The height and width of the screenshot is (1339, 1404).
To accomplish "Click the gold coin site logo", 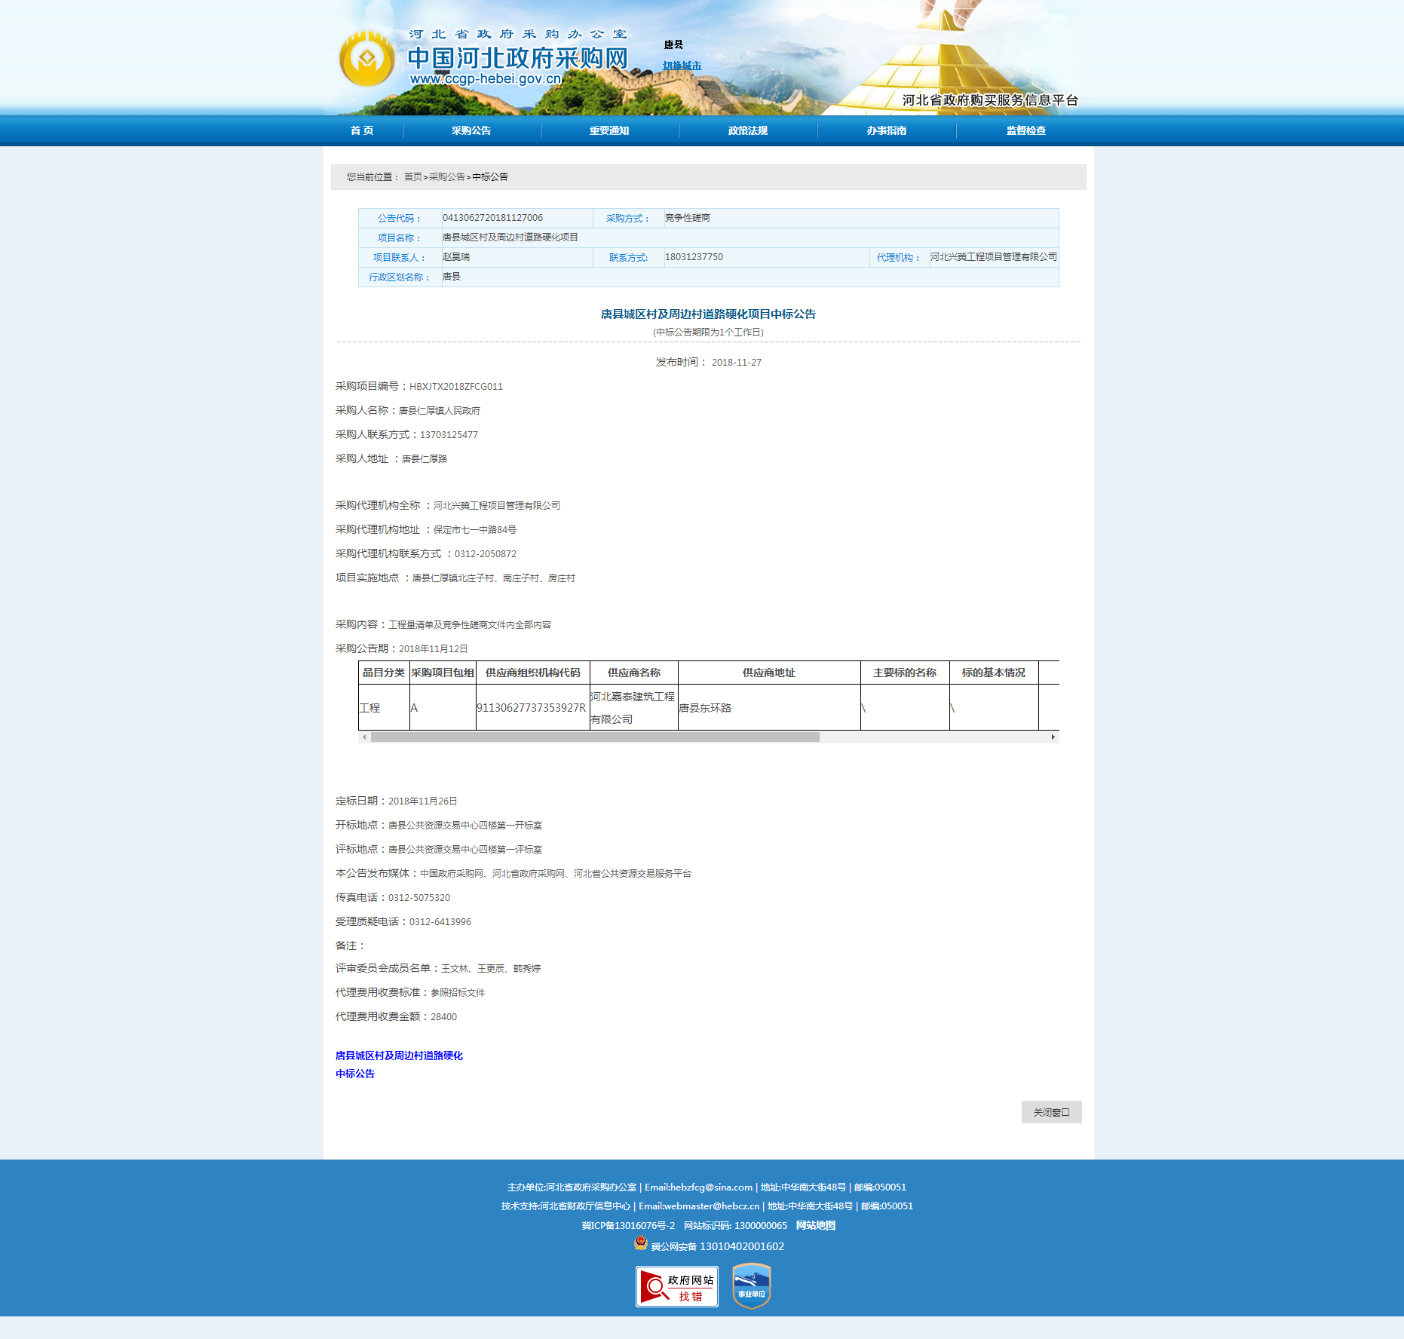I will pos(366,59).
